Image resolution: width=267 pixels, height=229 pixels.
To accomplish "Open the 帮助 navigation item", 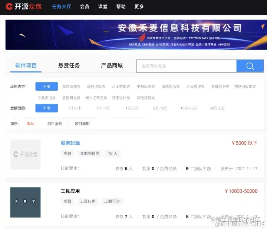I will 121,7.
